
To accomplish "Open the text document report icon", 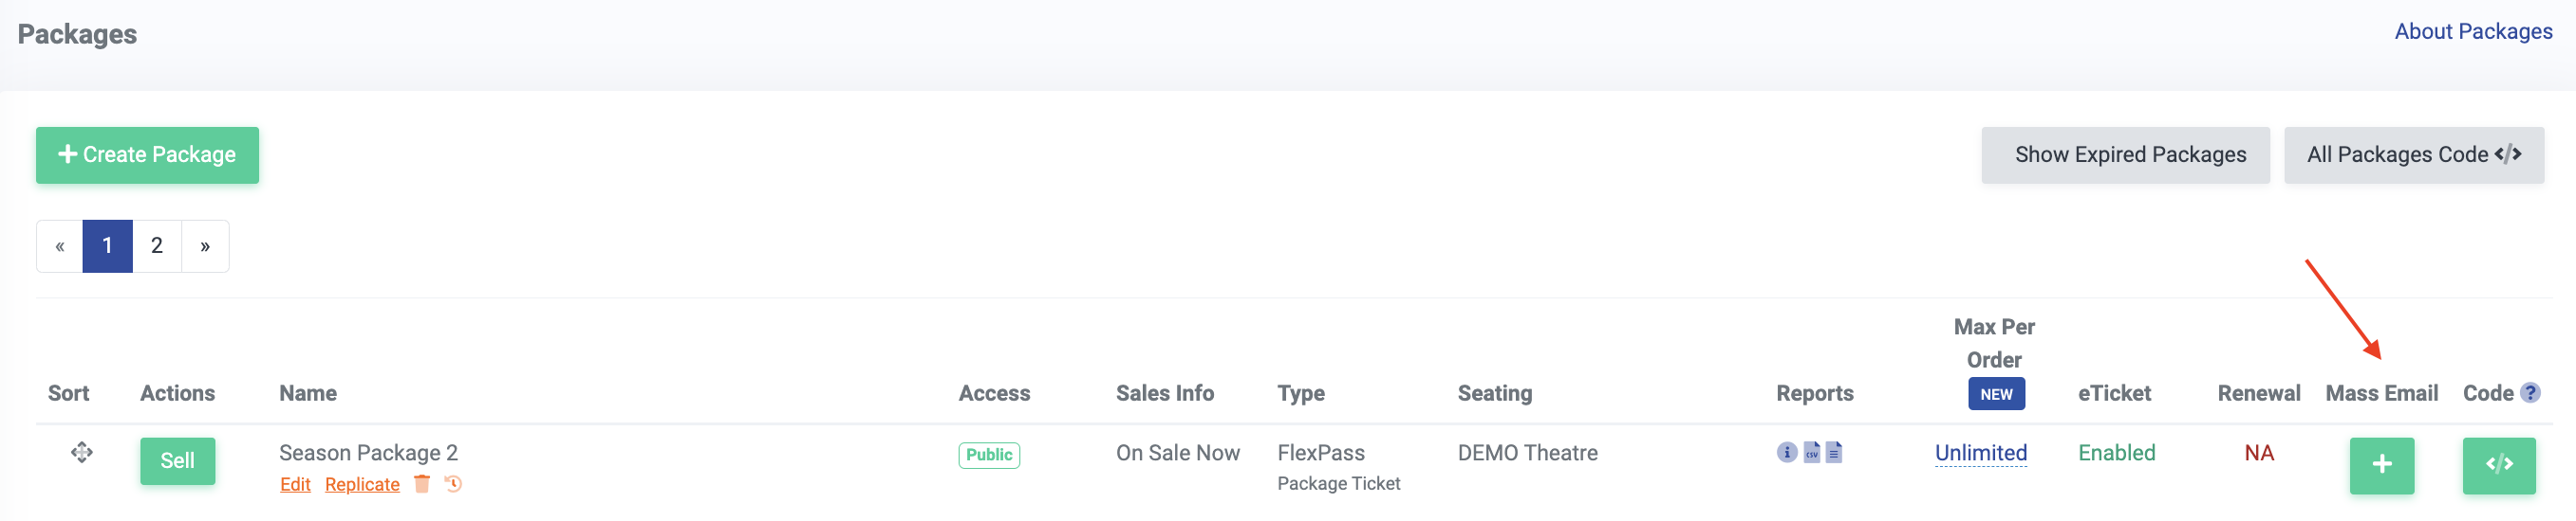I will point(1834,452).
